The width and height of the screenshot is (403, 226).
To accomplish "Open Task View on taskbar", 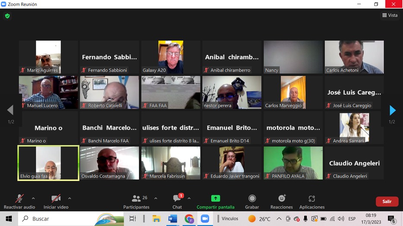I will (132, 219).
